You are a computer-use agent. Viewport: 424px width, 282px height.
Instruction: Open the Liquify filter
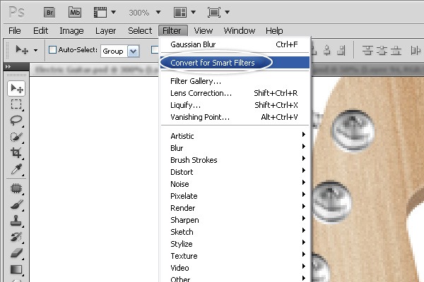(235, 105)
